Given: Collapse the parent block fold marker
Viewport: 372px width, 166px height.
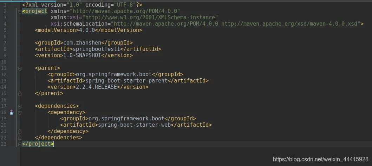Looking at the screenshot, I should (x=20, y=68).
